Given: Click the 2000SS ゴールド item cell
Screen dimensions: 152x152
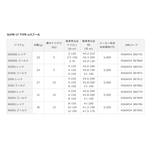Looking at the screenshot, I should click(x=20, y=61).
